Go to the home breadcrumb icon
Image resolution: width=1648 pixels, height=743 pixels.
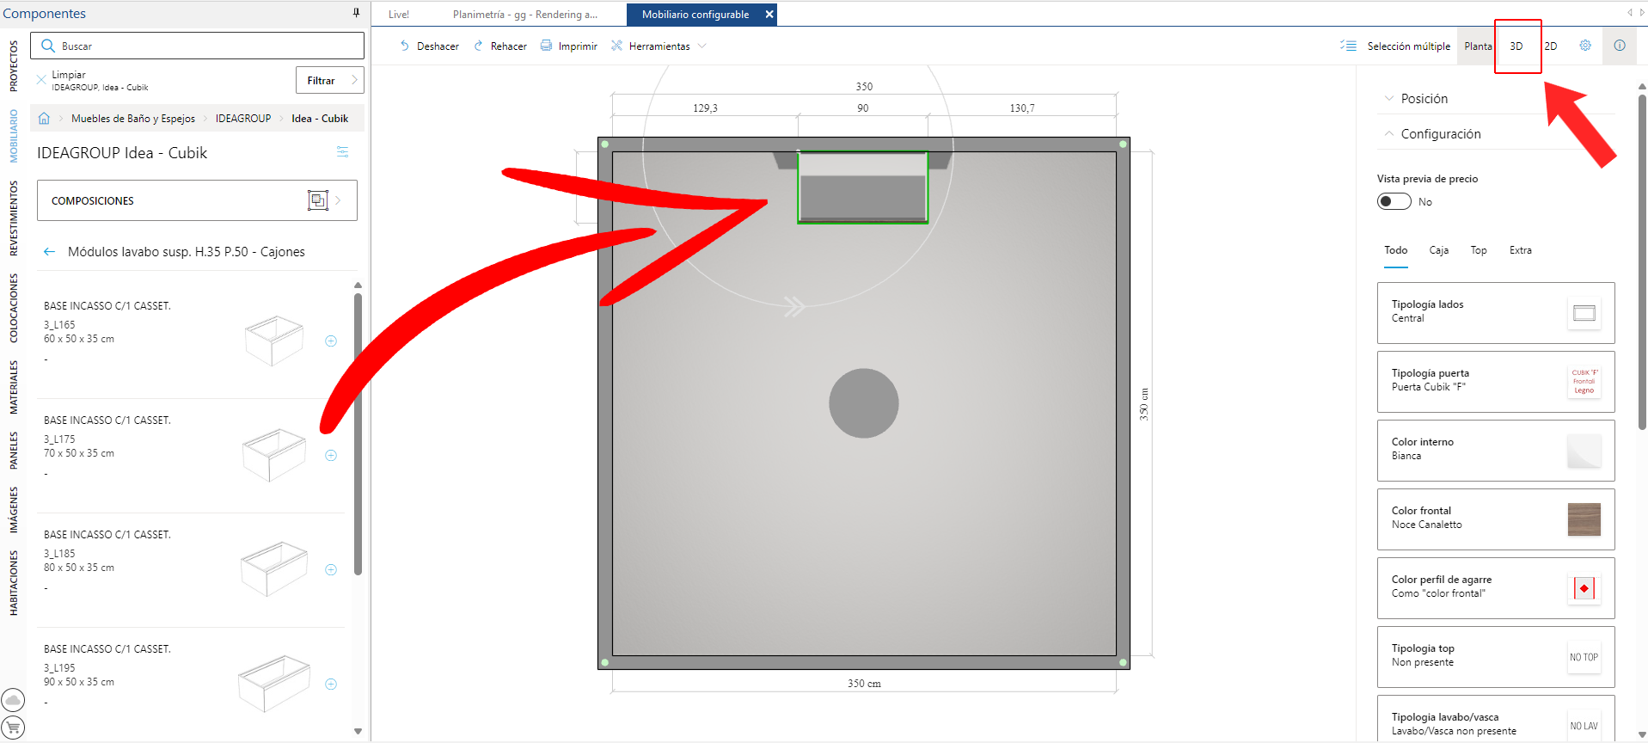click(x=44, y=119)
